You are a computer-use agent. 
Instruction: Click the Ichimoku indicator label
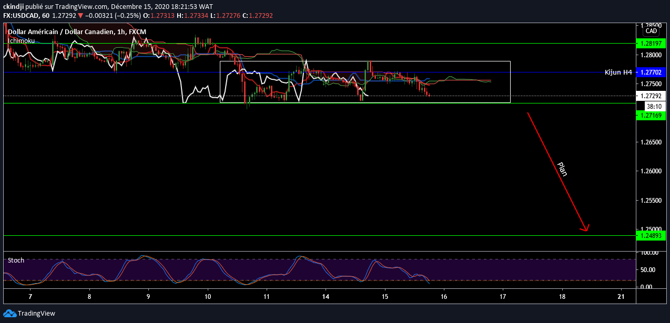pos(21,40)
